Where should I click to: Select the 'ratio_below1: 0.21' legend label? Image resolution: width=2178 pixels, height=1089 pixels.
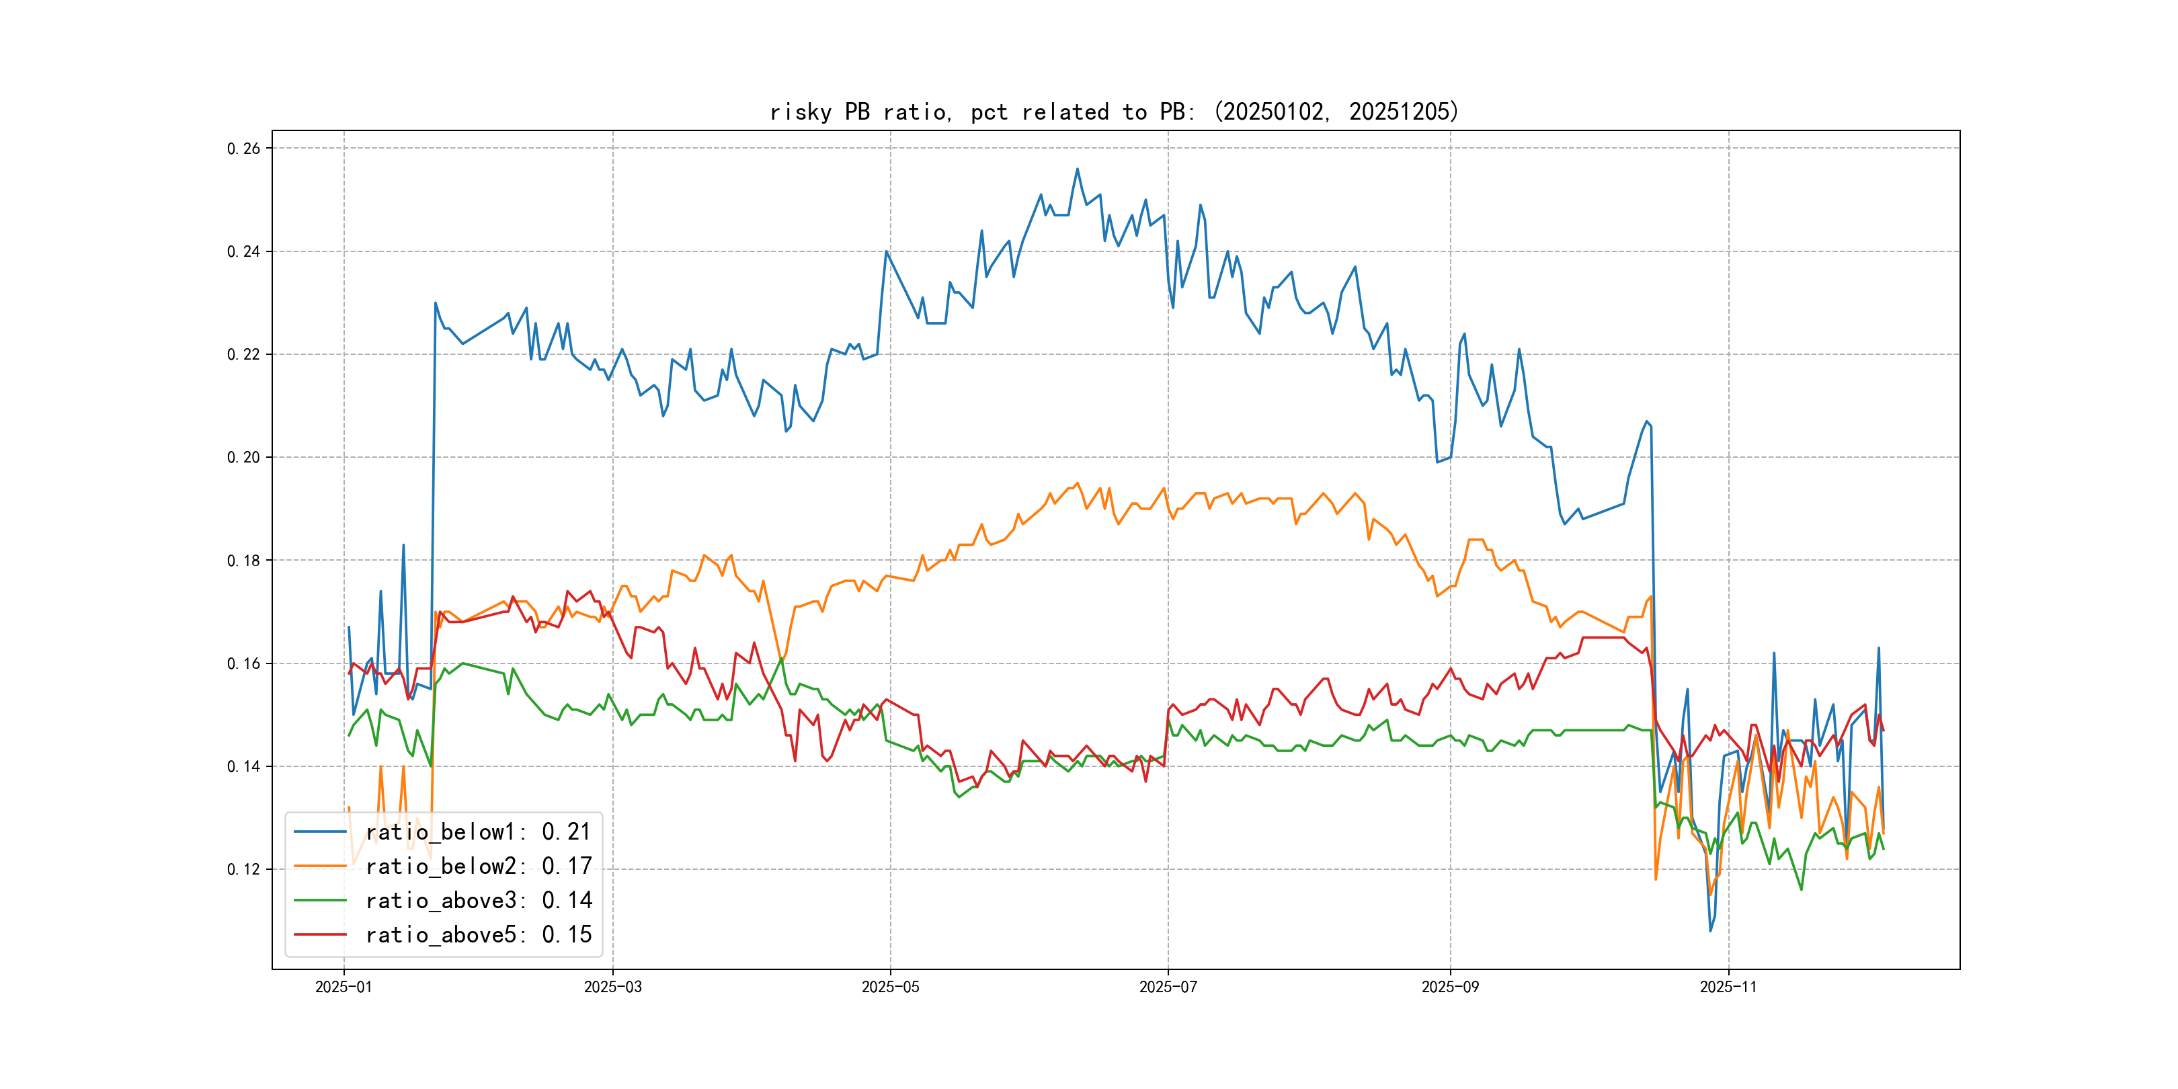click(478, 832)
